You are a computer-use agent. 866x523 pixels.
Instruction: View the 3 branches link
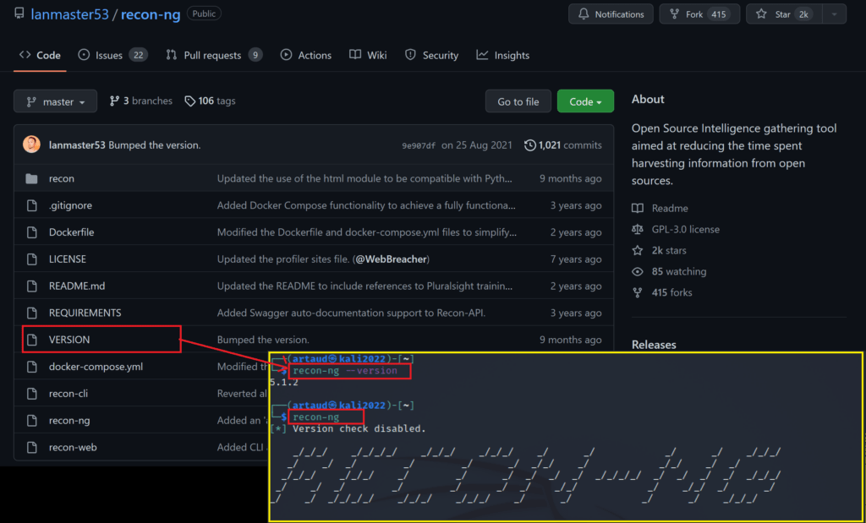(x=141, y=101)
